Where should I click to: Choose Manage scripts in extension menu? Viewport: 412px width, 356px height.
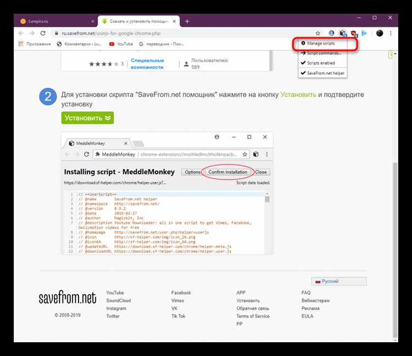click(x=322, y=43)
